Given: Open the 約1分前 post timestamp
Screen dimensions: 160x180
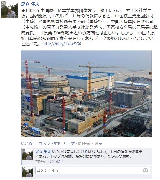Looking at the screenshot, I should (84, 144).
